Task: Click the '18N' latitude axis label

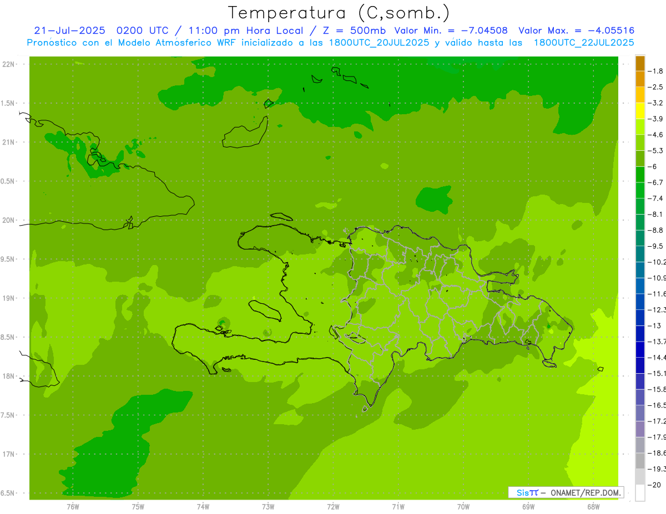Action: [x=9, y=376]
